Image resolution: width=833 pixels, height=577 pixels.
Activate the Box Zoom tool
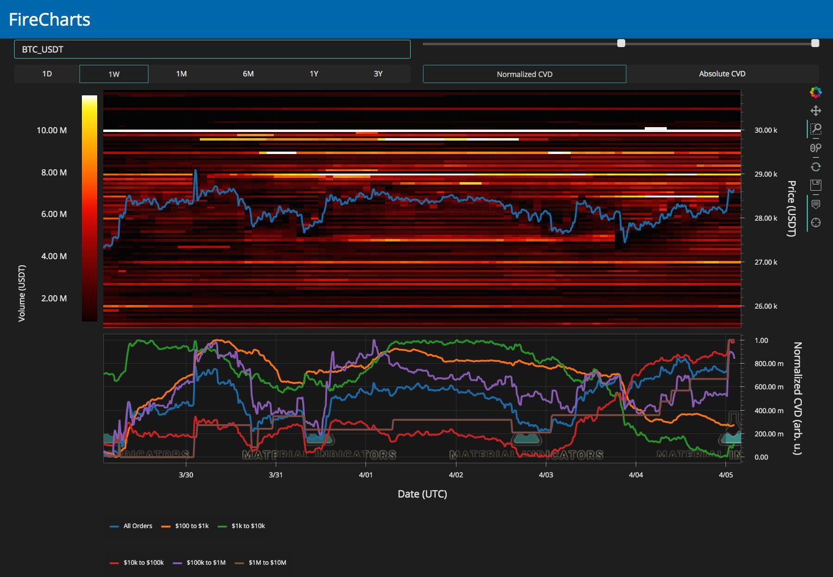coord(815,129)
